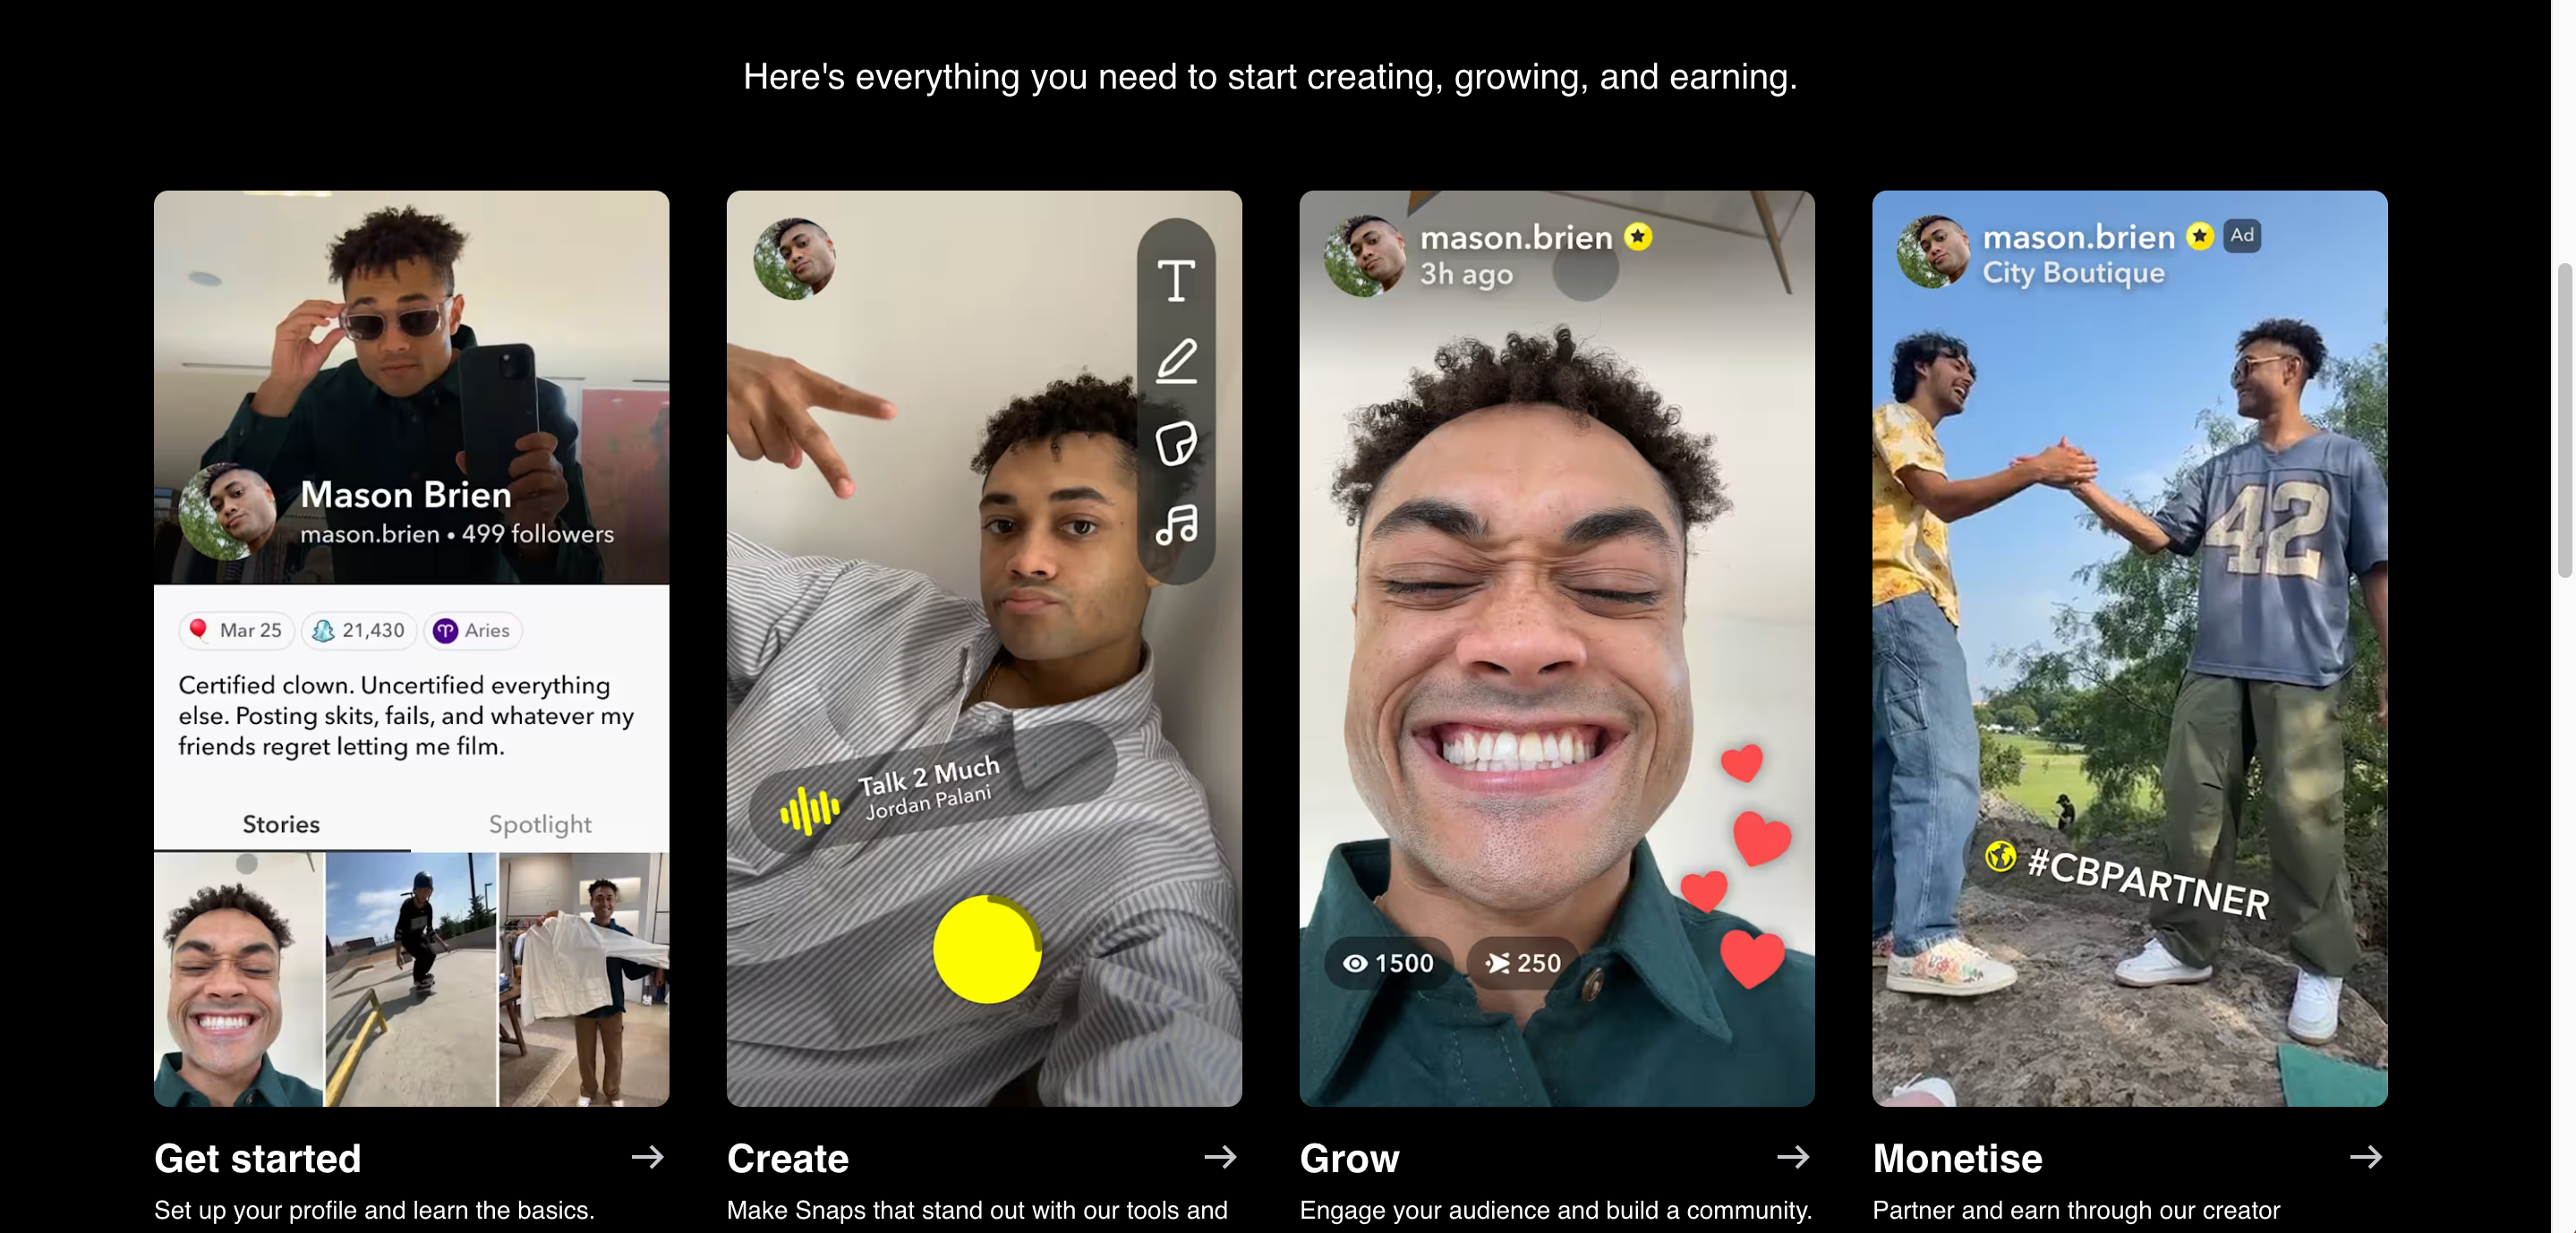Click the share icon beside 250

[x=1497, y=963]
